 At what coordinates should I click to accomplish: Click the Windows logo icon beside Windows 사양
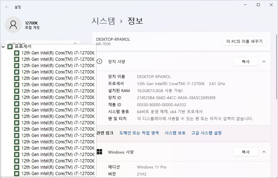(99, 152)
